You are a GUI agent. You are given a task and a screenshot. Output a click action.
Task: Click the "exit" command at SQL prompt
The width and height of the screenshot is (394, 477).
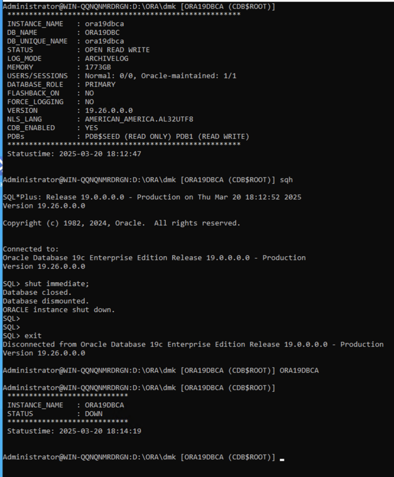click(x=33, y=336)
